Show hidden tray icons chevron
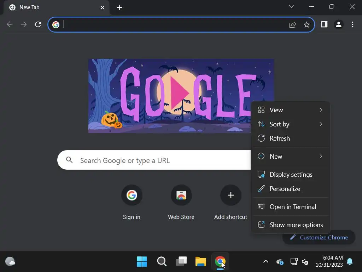 [x=266, y=262]
